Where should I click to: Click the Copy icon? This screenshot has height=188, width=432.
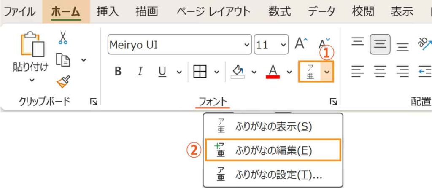(x=63, y=60)
